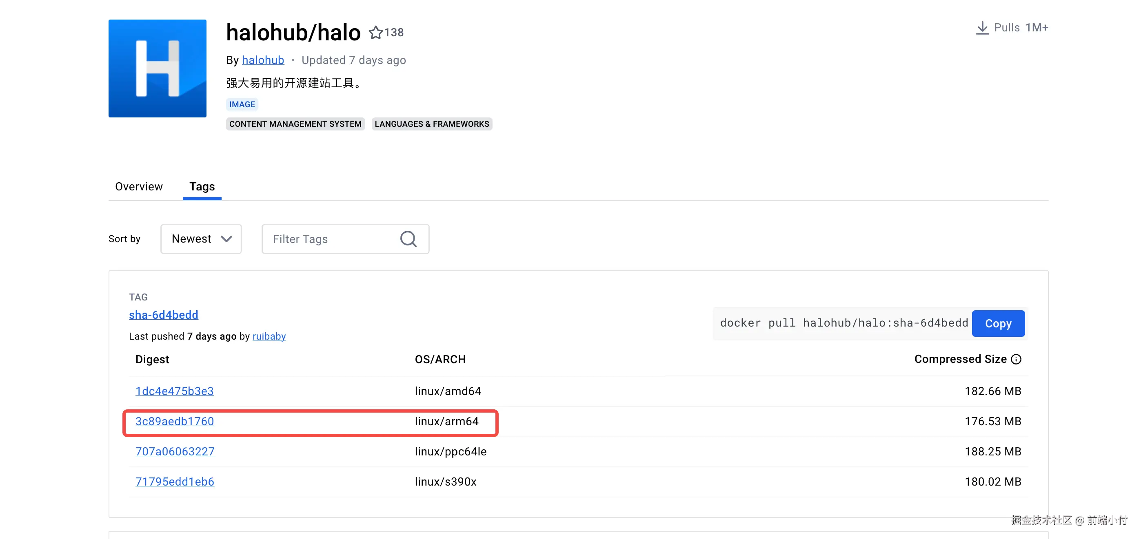Click the search magnifier icon

pyautogui.click(x=408, y=239)
